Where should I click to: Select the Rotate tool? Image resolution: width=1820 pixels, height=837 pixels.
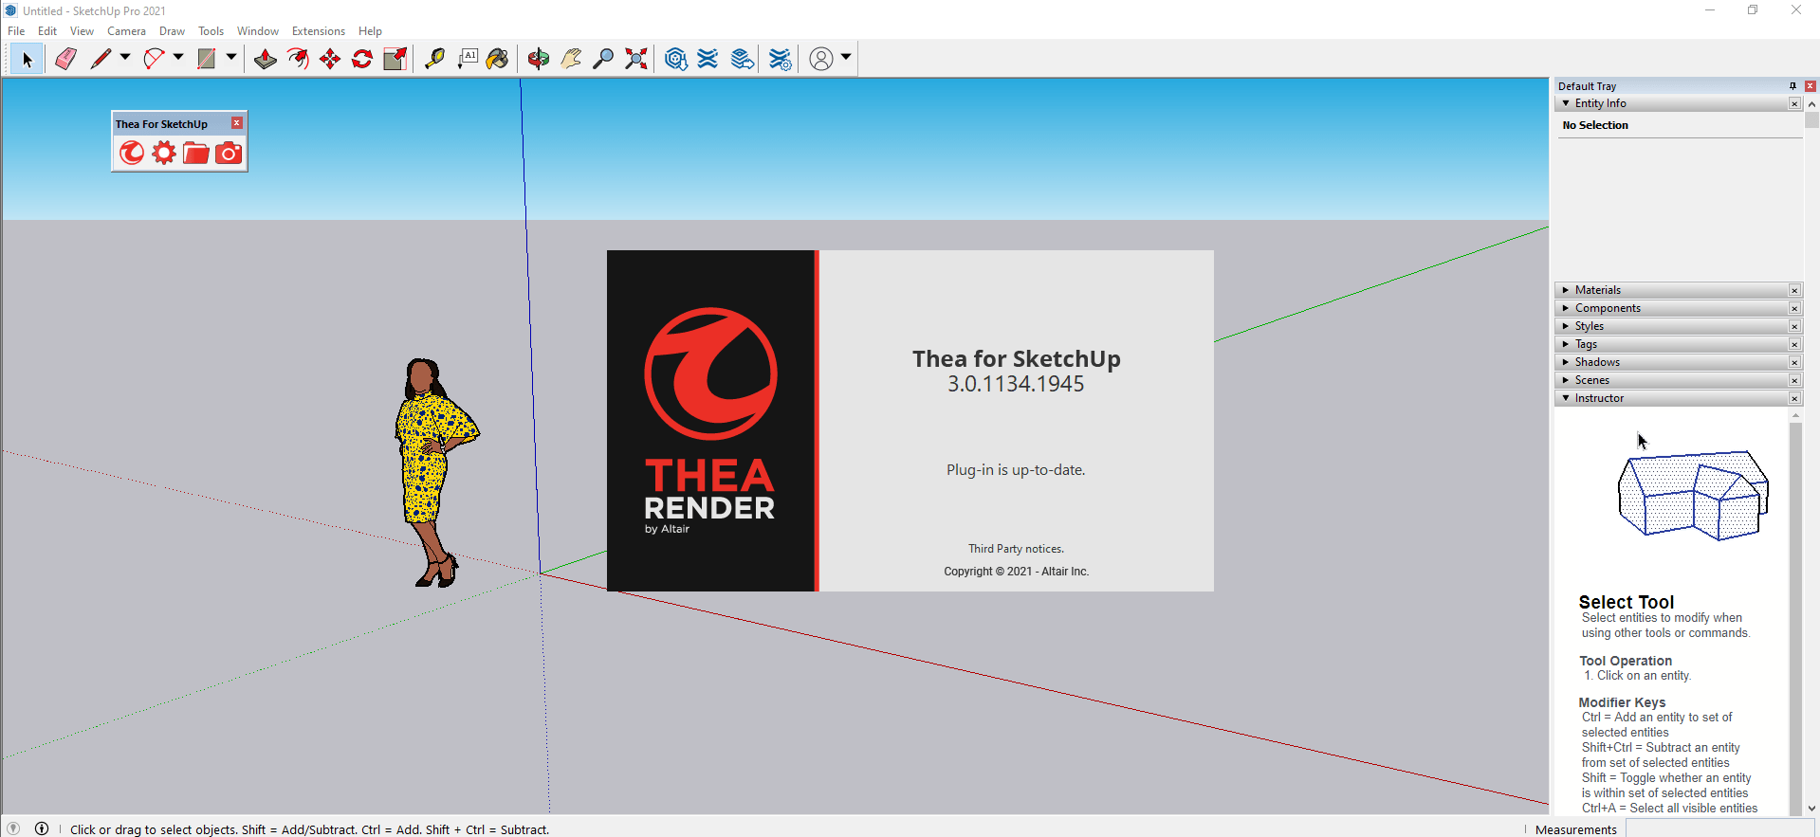362,59
